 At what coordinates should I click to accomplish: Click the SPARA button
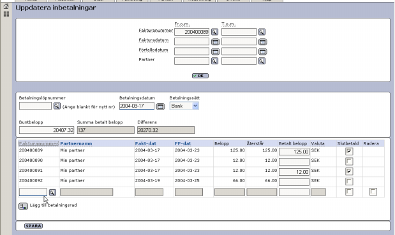[x=34, y=225]
